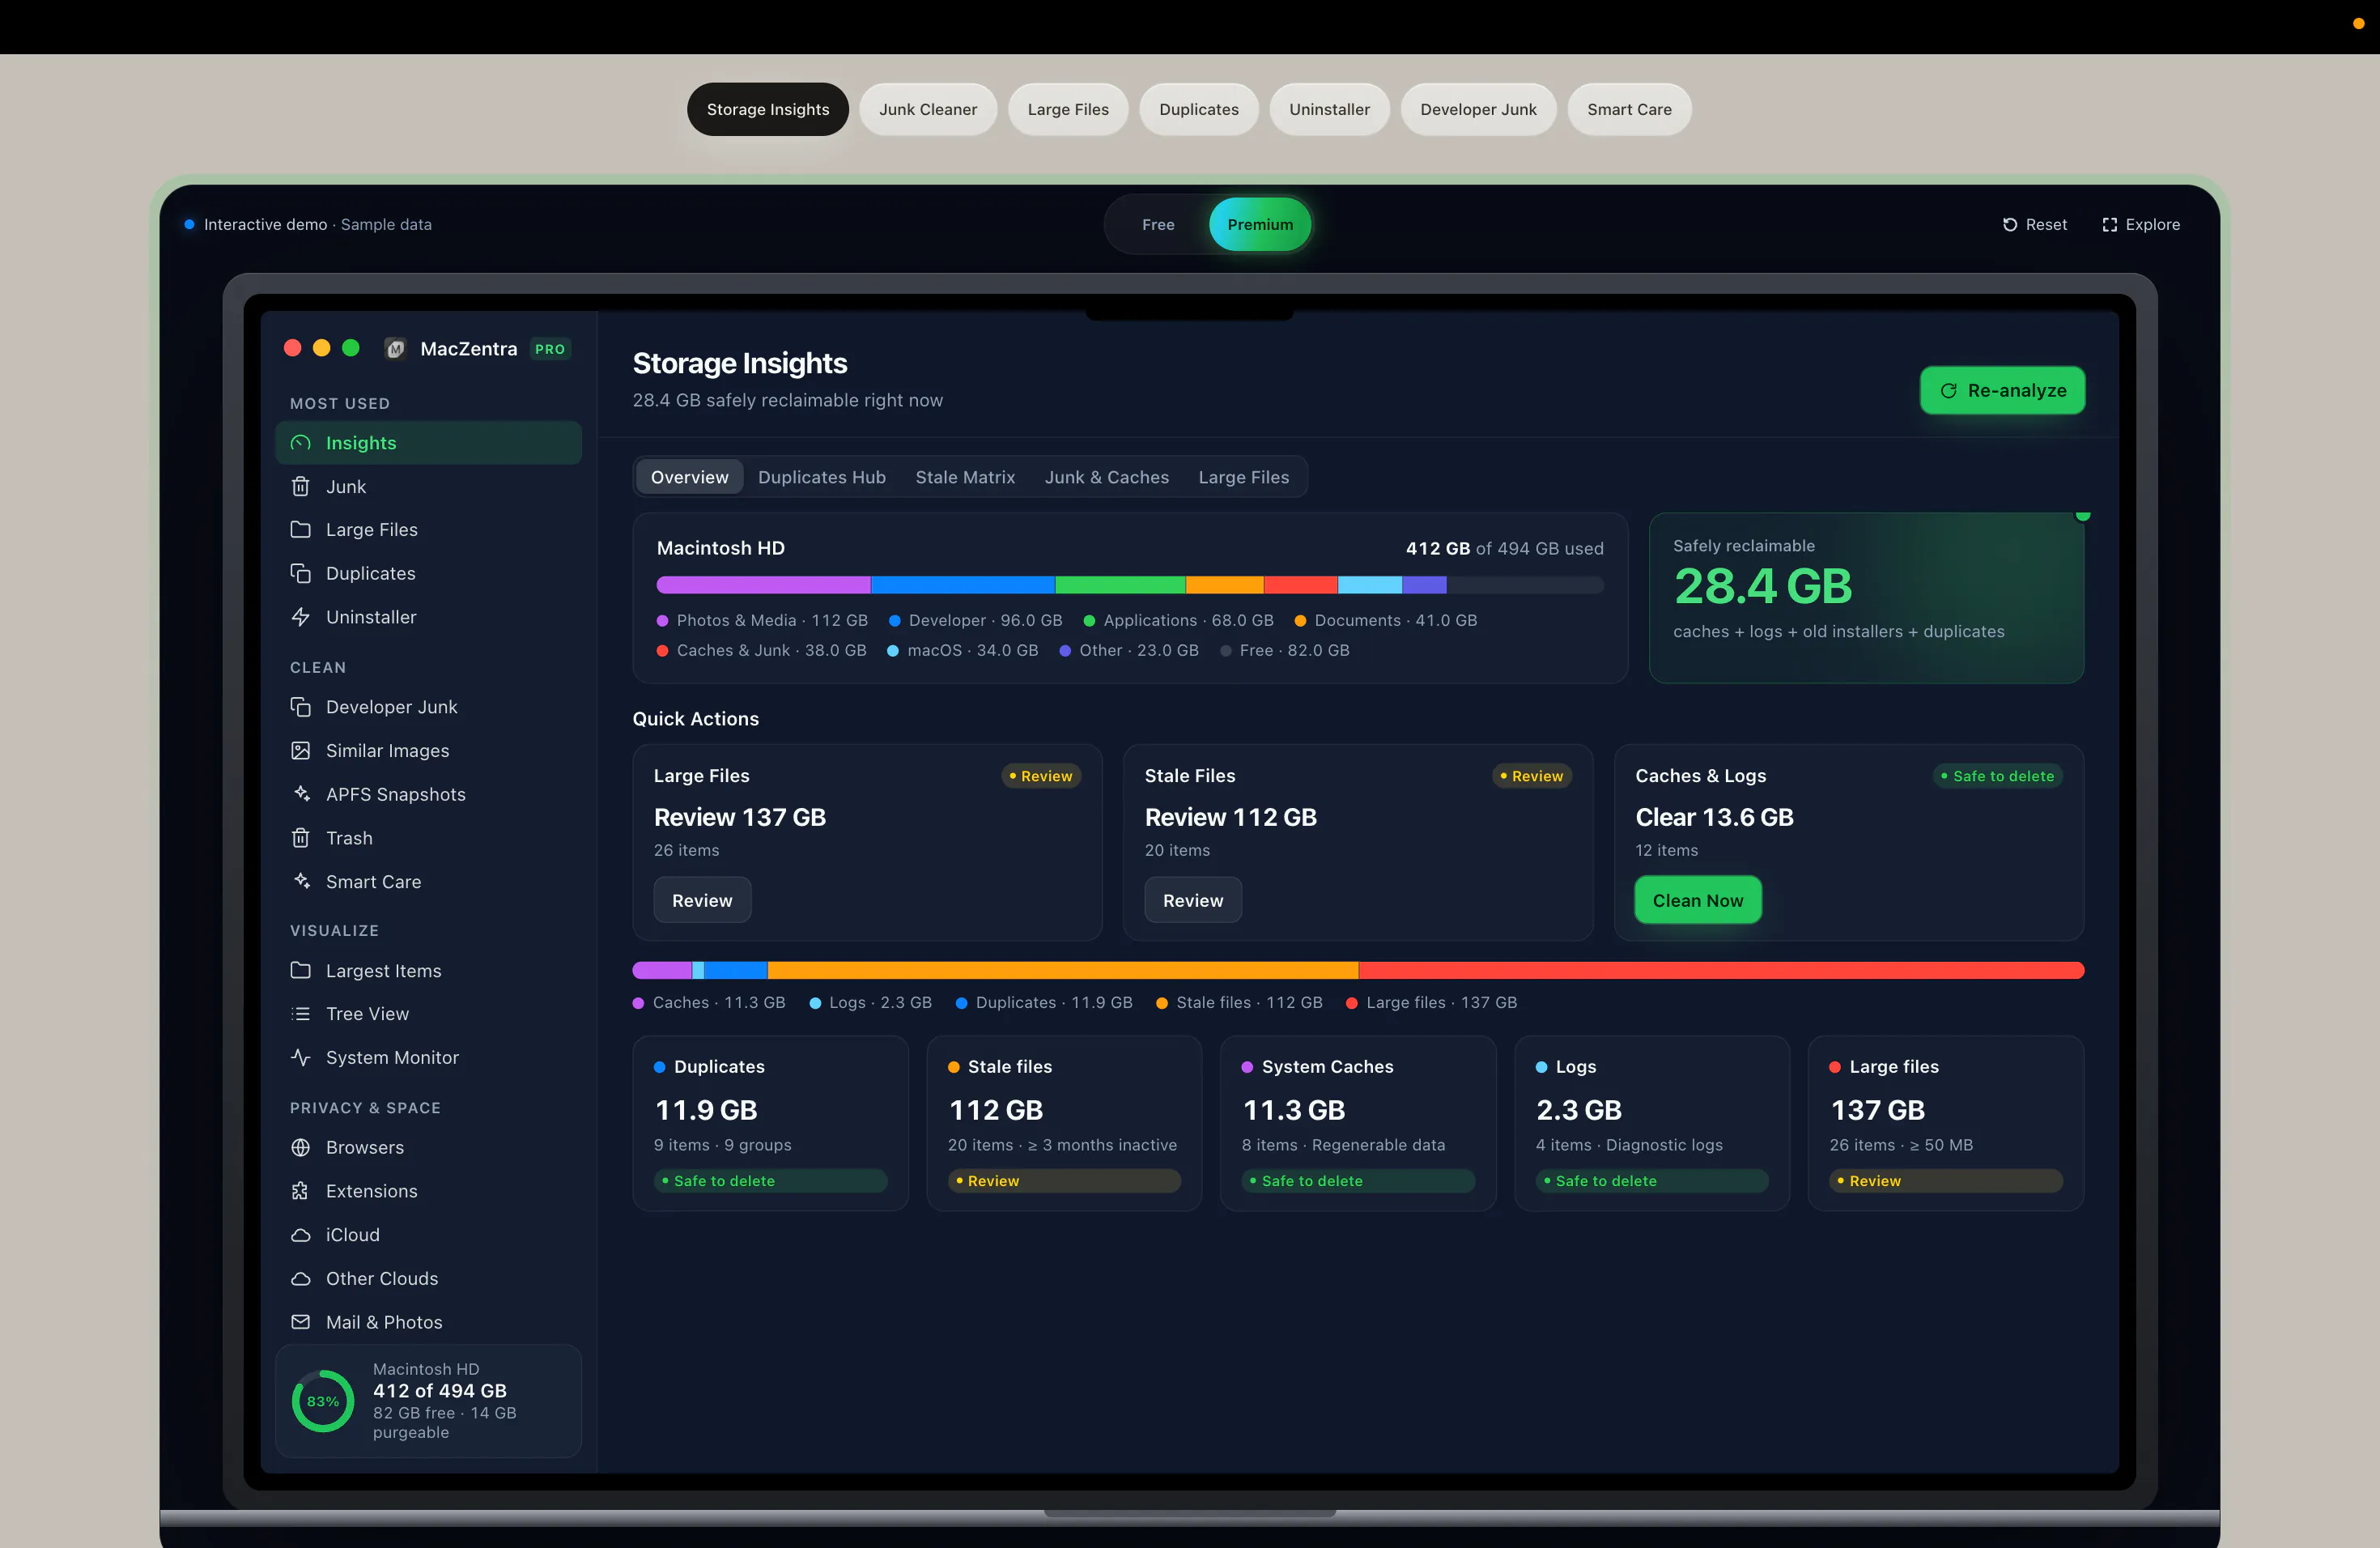The height and width of the screenshot is (1548, 2380).
Task: Click Reset in the demo header
Action: click(2034, 224)
